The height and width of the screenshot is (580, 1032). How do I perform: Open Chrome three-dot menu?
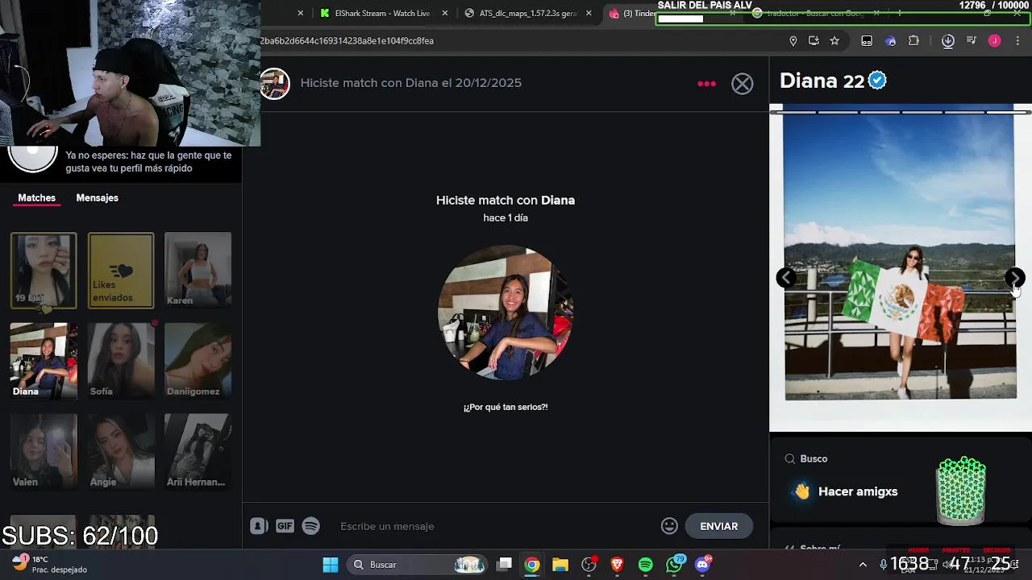pyautogui.click(x=1017, y=40)
